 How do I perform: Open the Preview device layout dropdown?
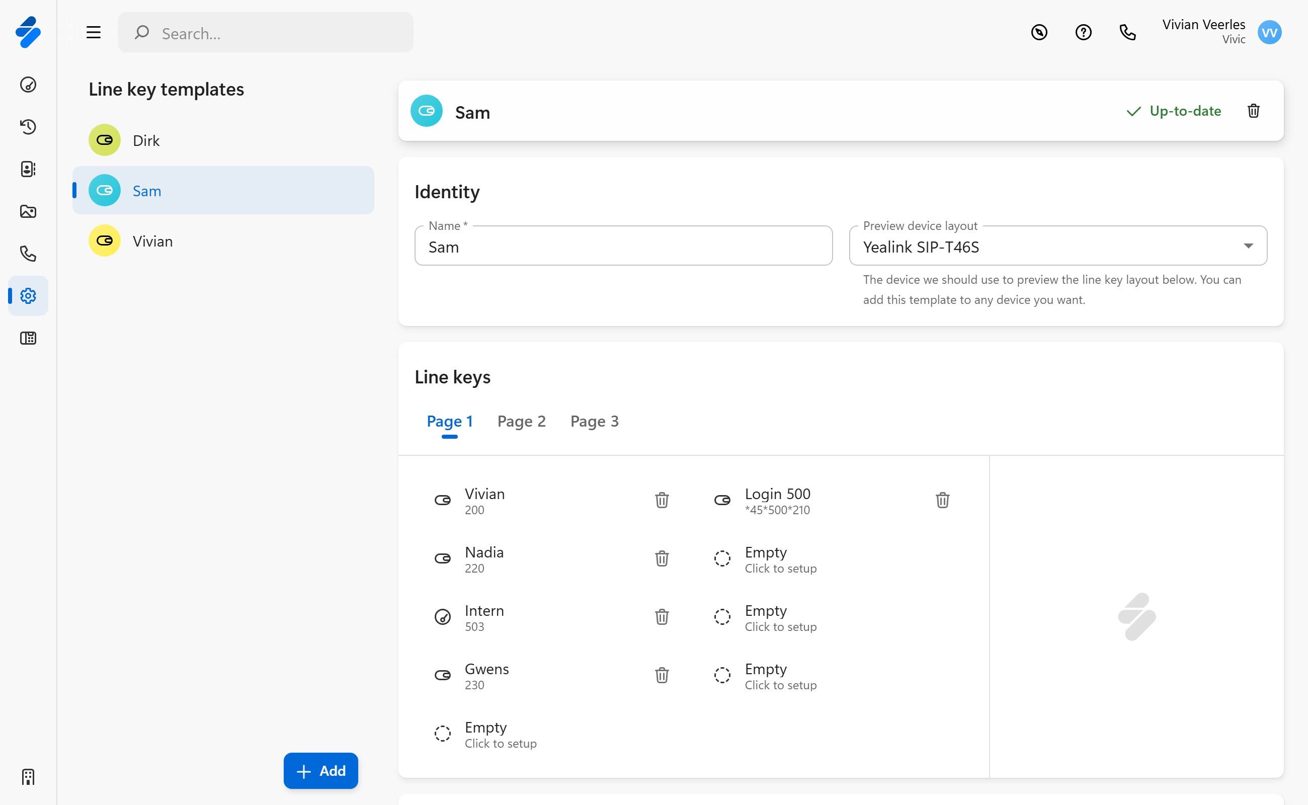1058,246
